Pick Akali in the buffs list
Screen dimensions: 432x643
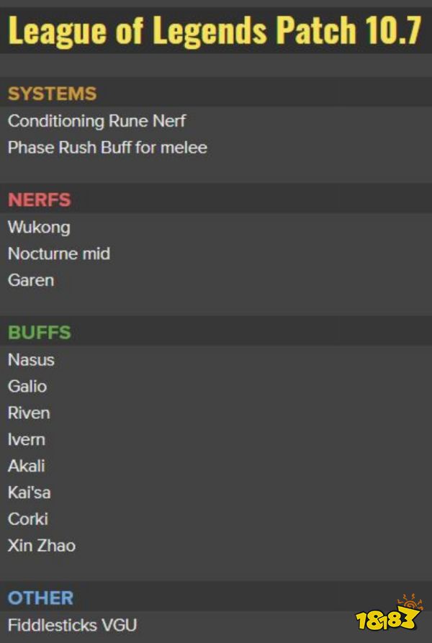click(27, 466)
